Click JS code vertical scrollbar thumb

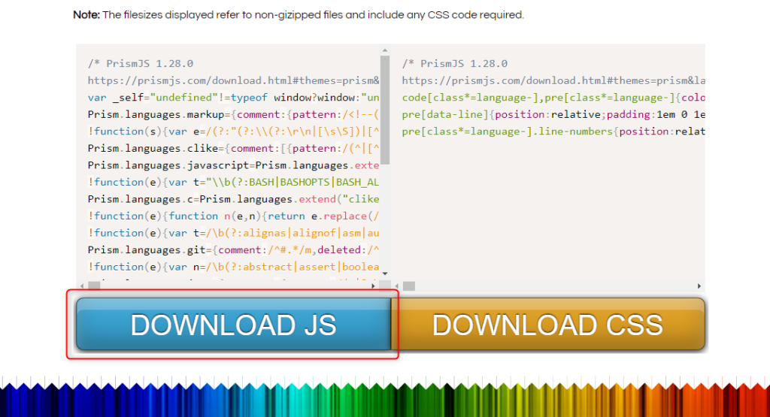385,110
